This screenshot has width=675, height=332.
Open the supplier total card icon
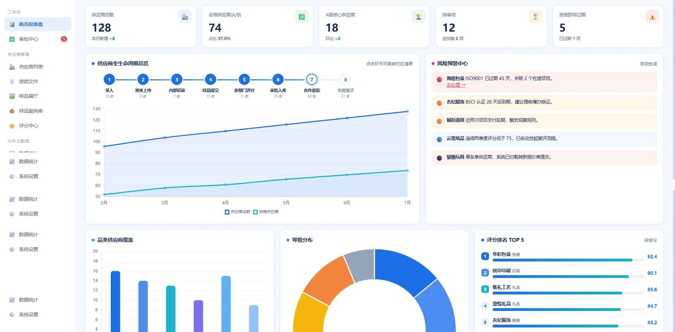point(185,16)
